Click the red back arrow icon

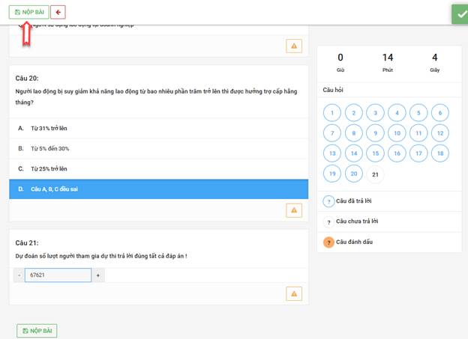58,12
